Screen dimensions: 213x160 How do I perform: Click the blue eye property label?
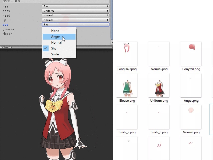click(x=5, y=25)
